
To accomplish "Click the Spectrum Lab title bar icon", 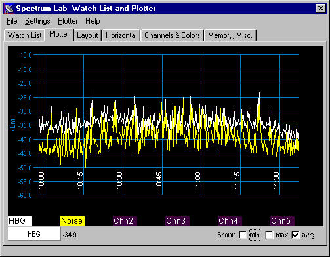I will 9,9.
